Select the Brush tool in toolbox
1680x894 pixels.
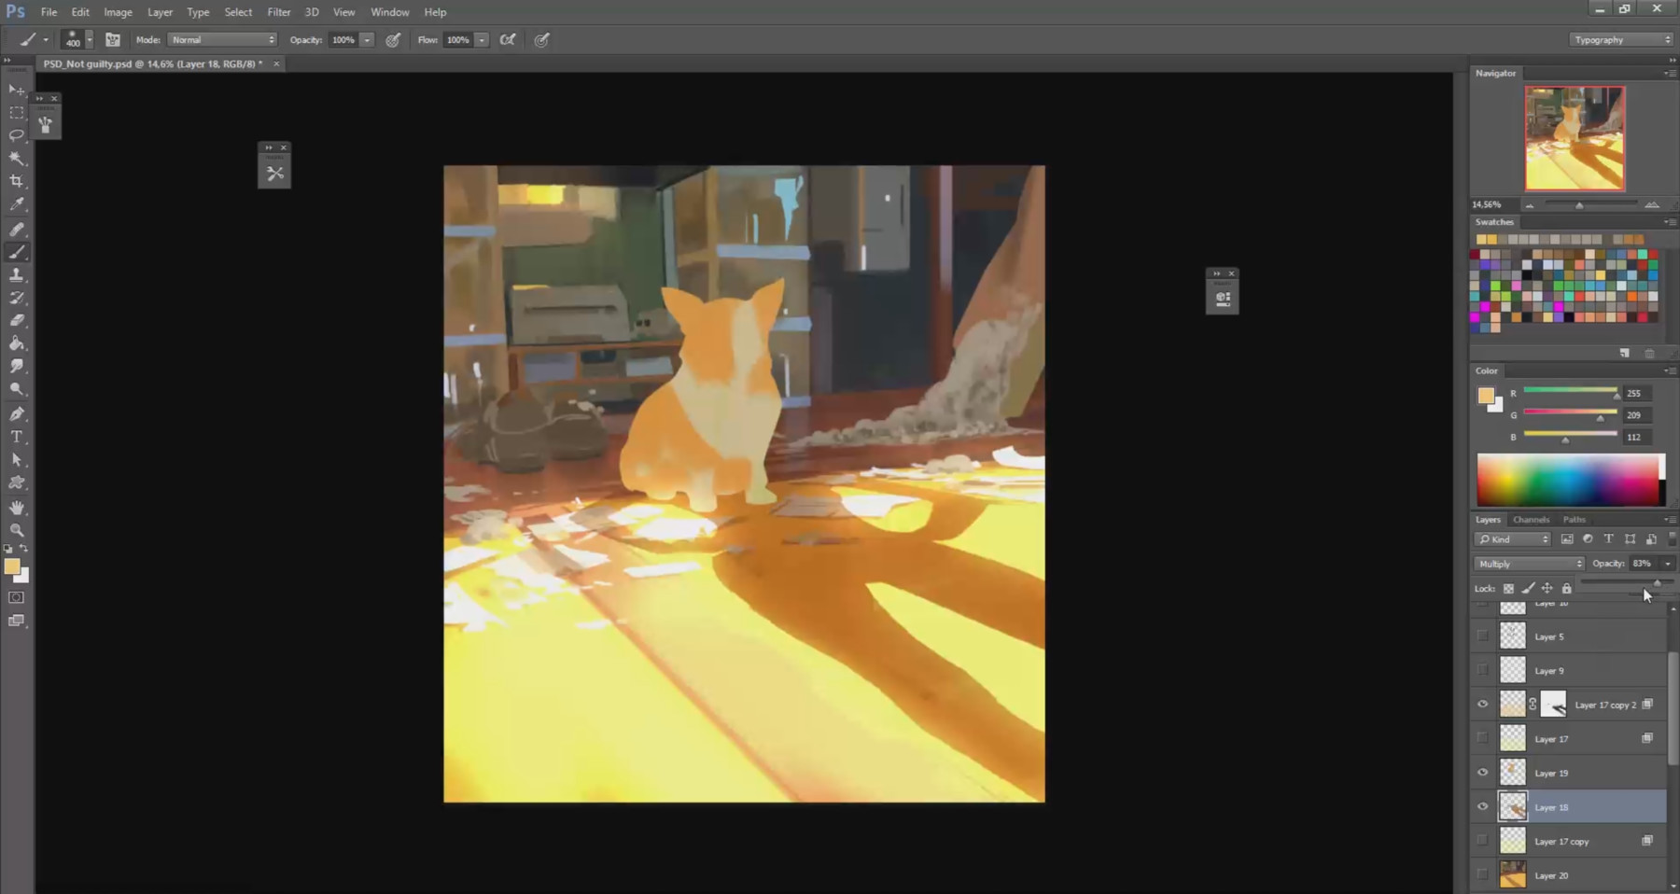coord(17,252)
